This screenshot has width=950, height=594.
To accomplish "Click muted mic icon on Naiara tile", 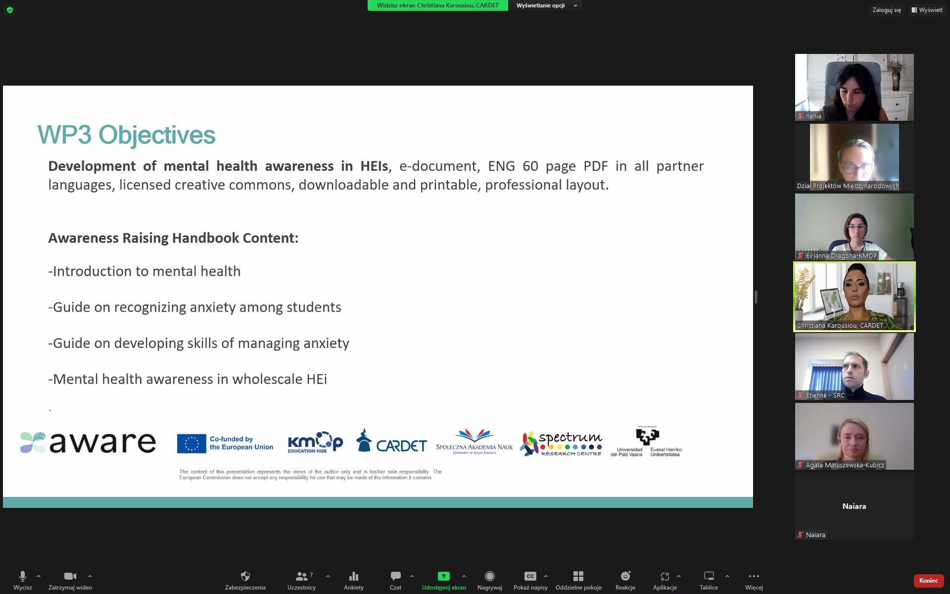I will tap(800, 535).
